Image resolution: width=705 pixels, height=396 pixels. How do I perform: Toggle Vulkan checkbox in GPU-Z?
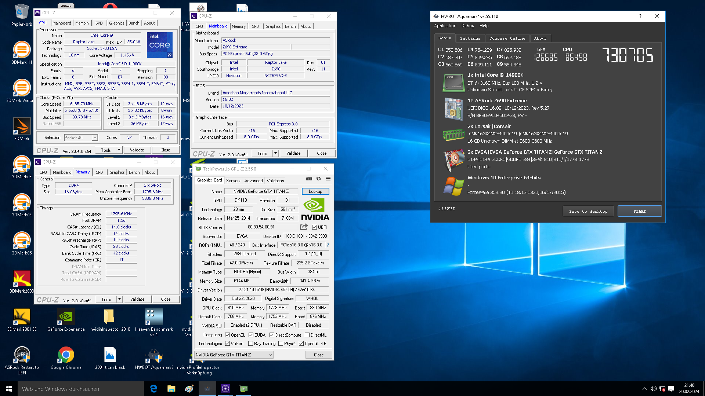pyautogui.click(x=227, y=344)
